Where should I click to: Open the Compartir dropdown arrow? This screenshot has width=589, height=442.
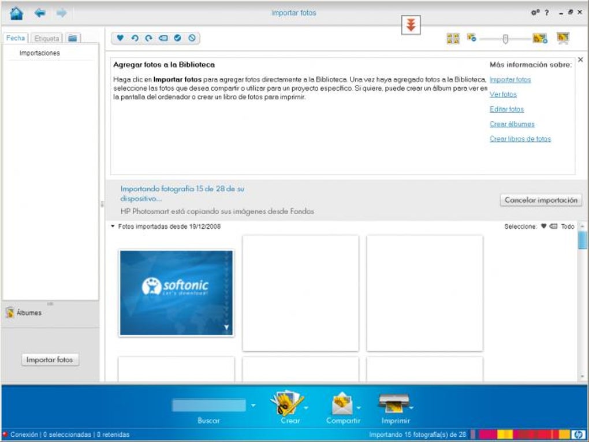(359, 407)
